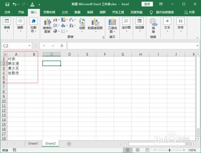Switch to the Data (数据) tab

(x=77, y=12)
